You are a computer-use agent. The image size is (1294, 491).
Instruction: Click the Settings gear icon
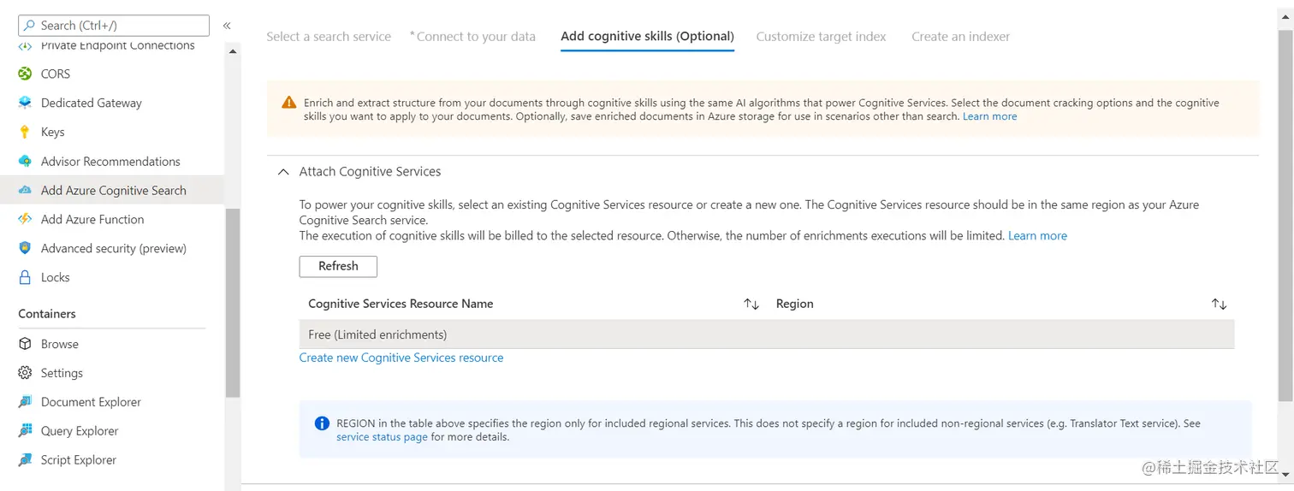[25, 373]
